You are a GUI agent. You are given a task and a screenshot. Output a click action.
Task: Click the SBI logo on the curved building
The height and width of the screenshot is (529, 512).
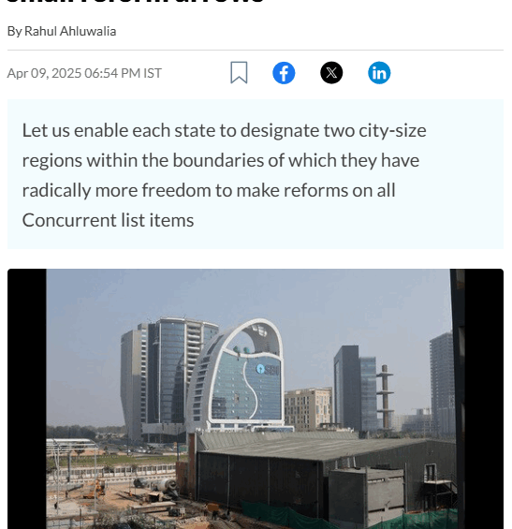pyautogui.click(x=268, y=370)
